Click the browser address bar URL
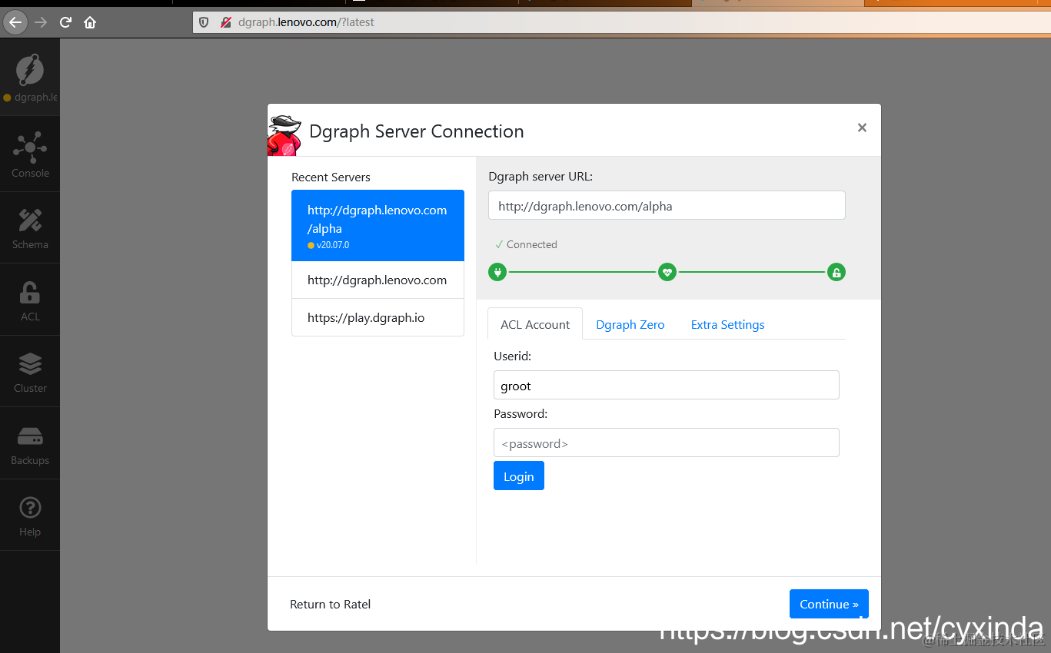Viewport: 1051px width, 653px height. pos(306,22)
